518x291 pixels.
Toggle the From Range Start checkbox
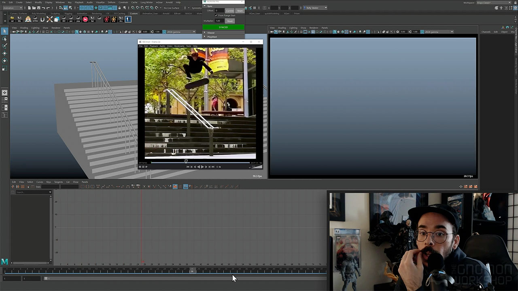(x=216, y=15)
